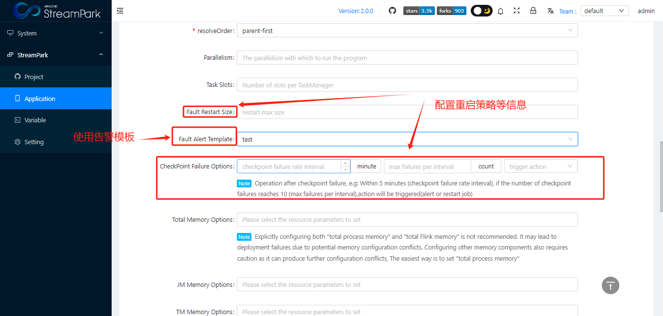Click the notification bell icon
663x316 pixels.
500,10
